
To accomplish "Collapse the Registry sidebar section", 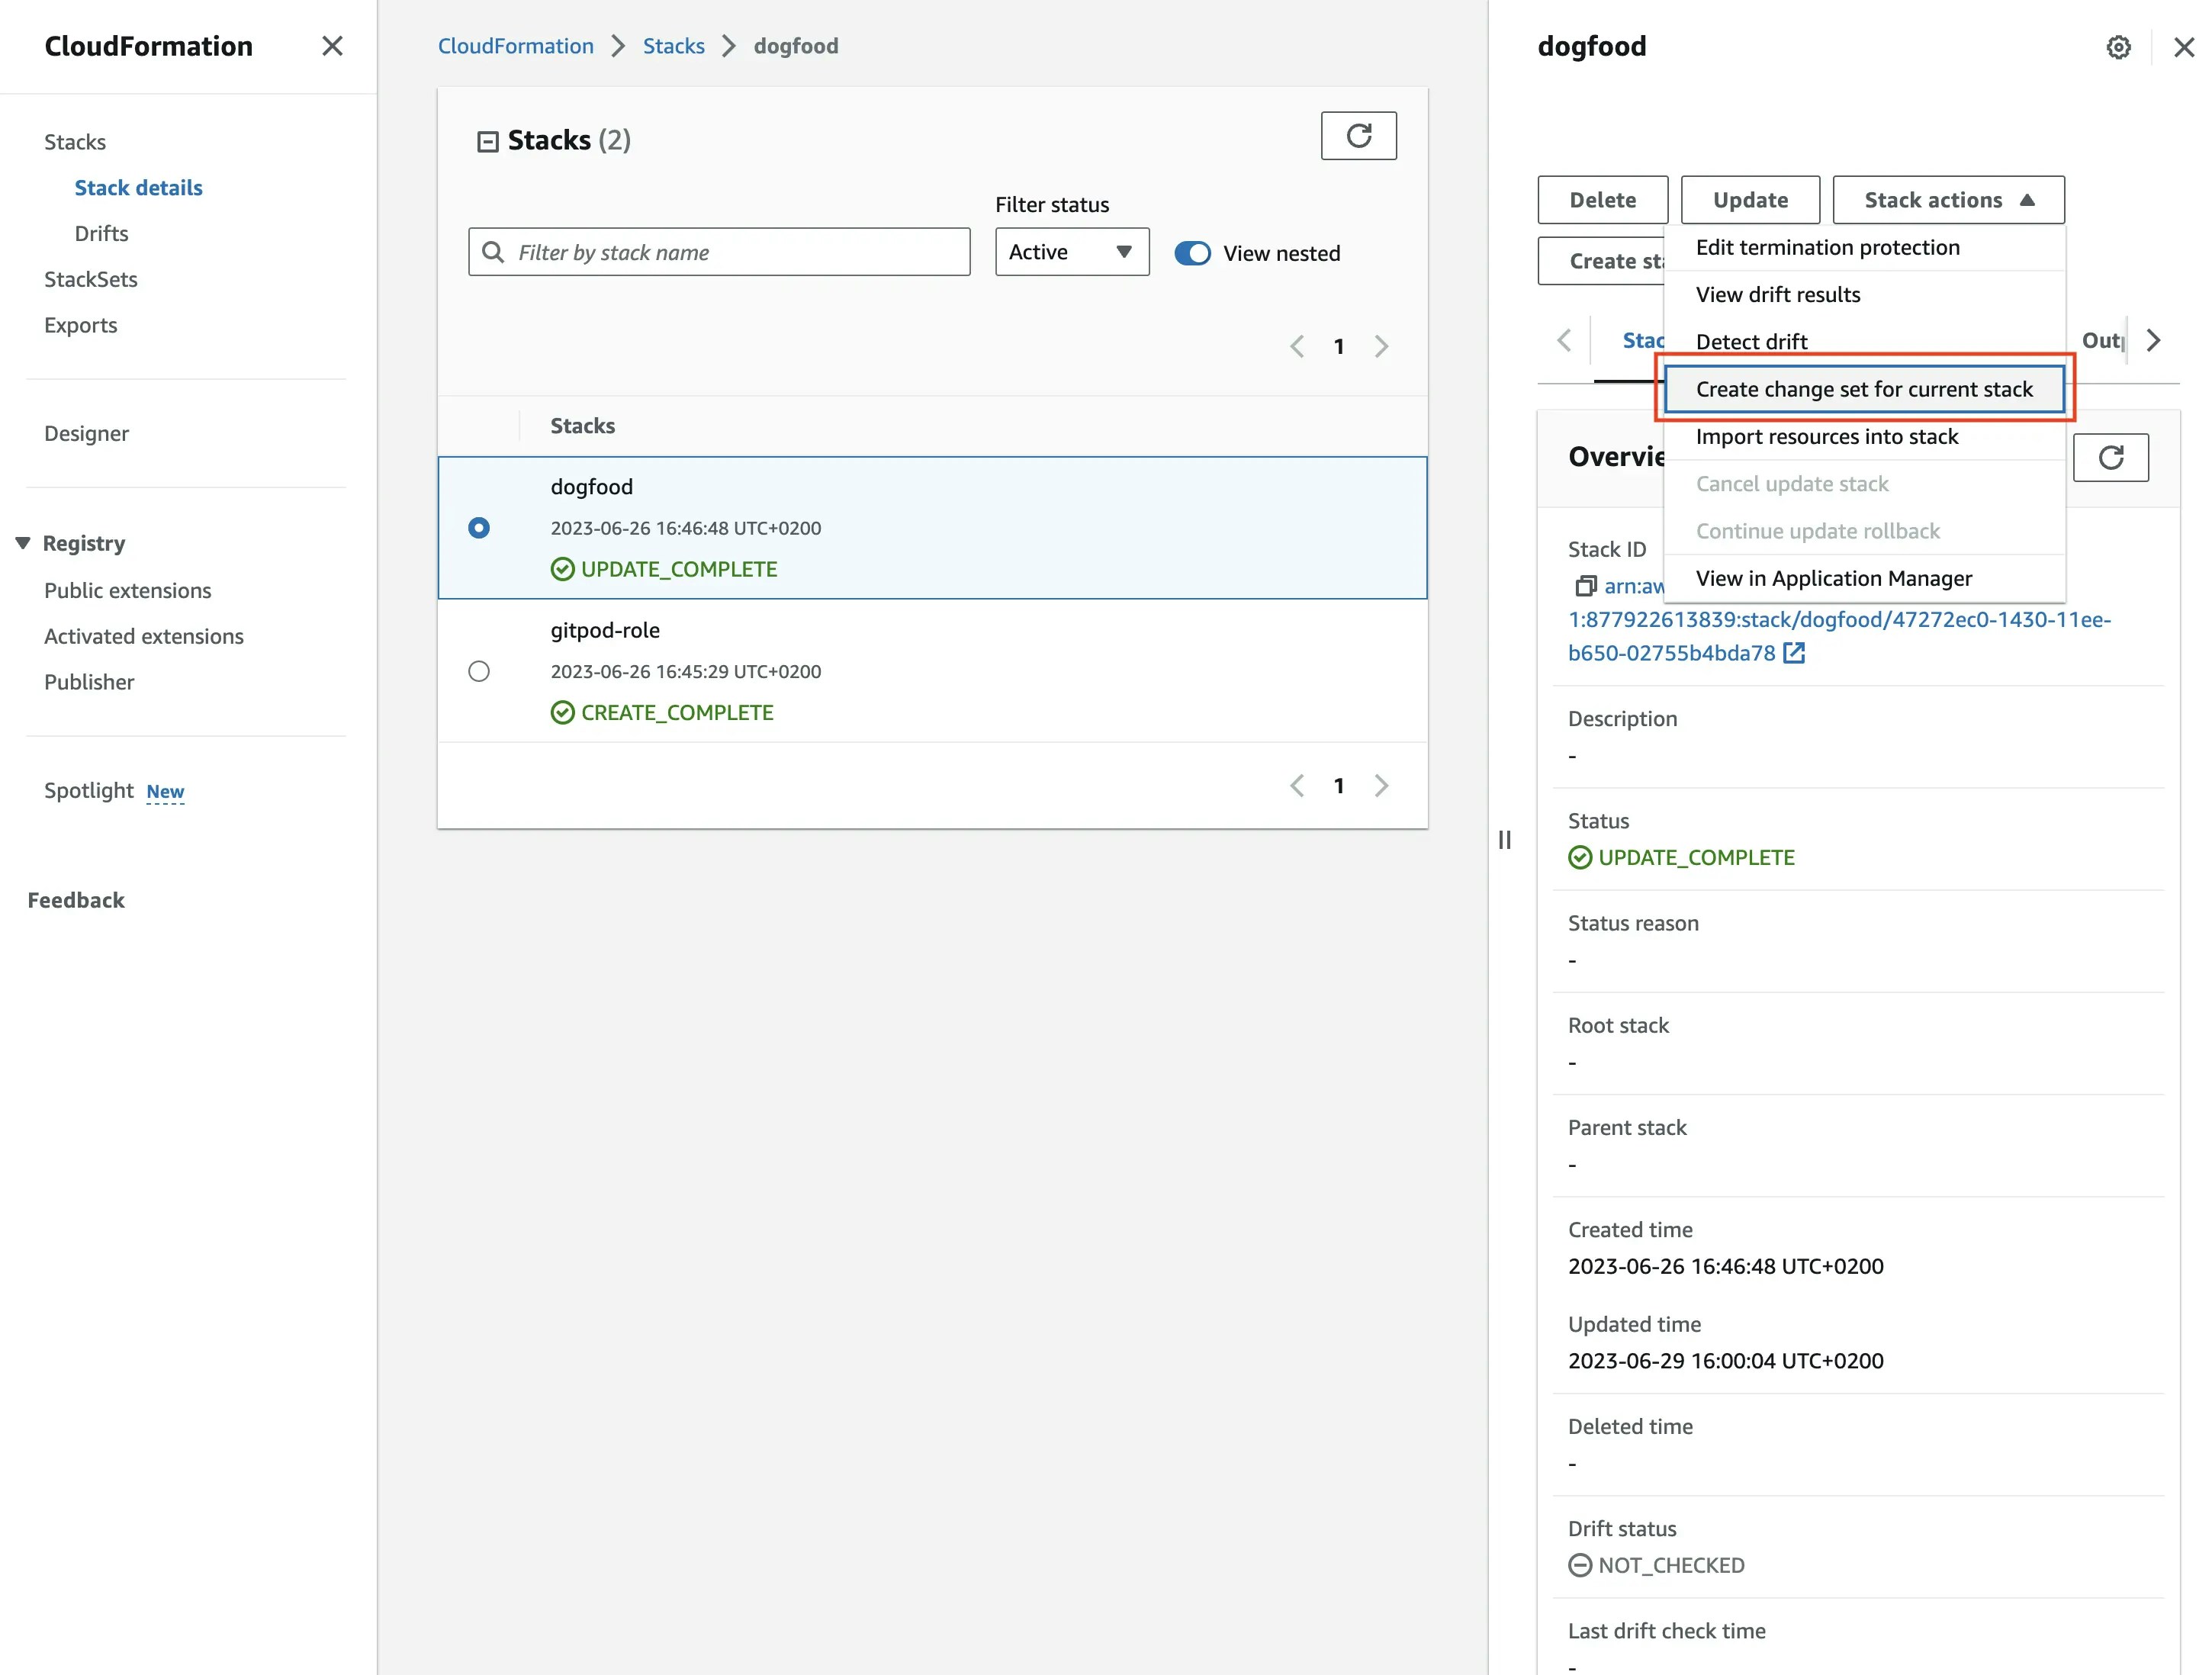I will tap(23, 543).
